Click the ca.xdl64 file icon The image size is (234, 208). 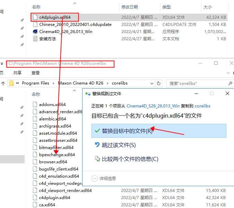35,205
